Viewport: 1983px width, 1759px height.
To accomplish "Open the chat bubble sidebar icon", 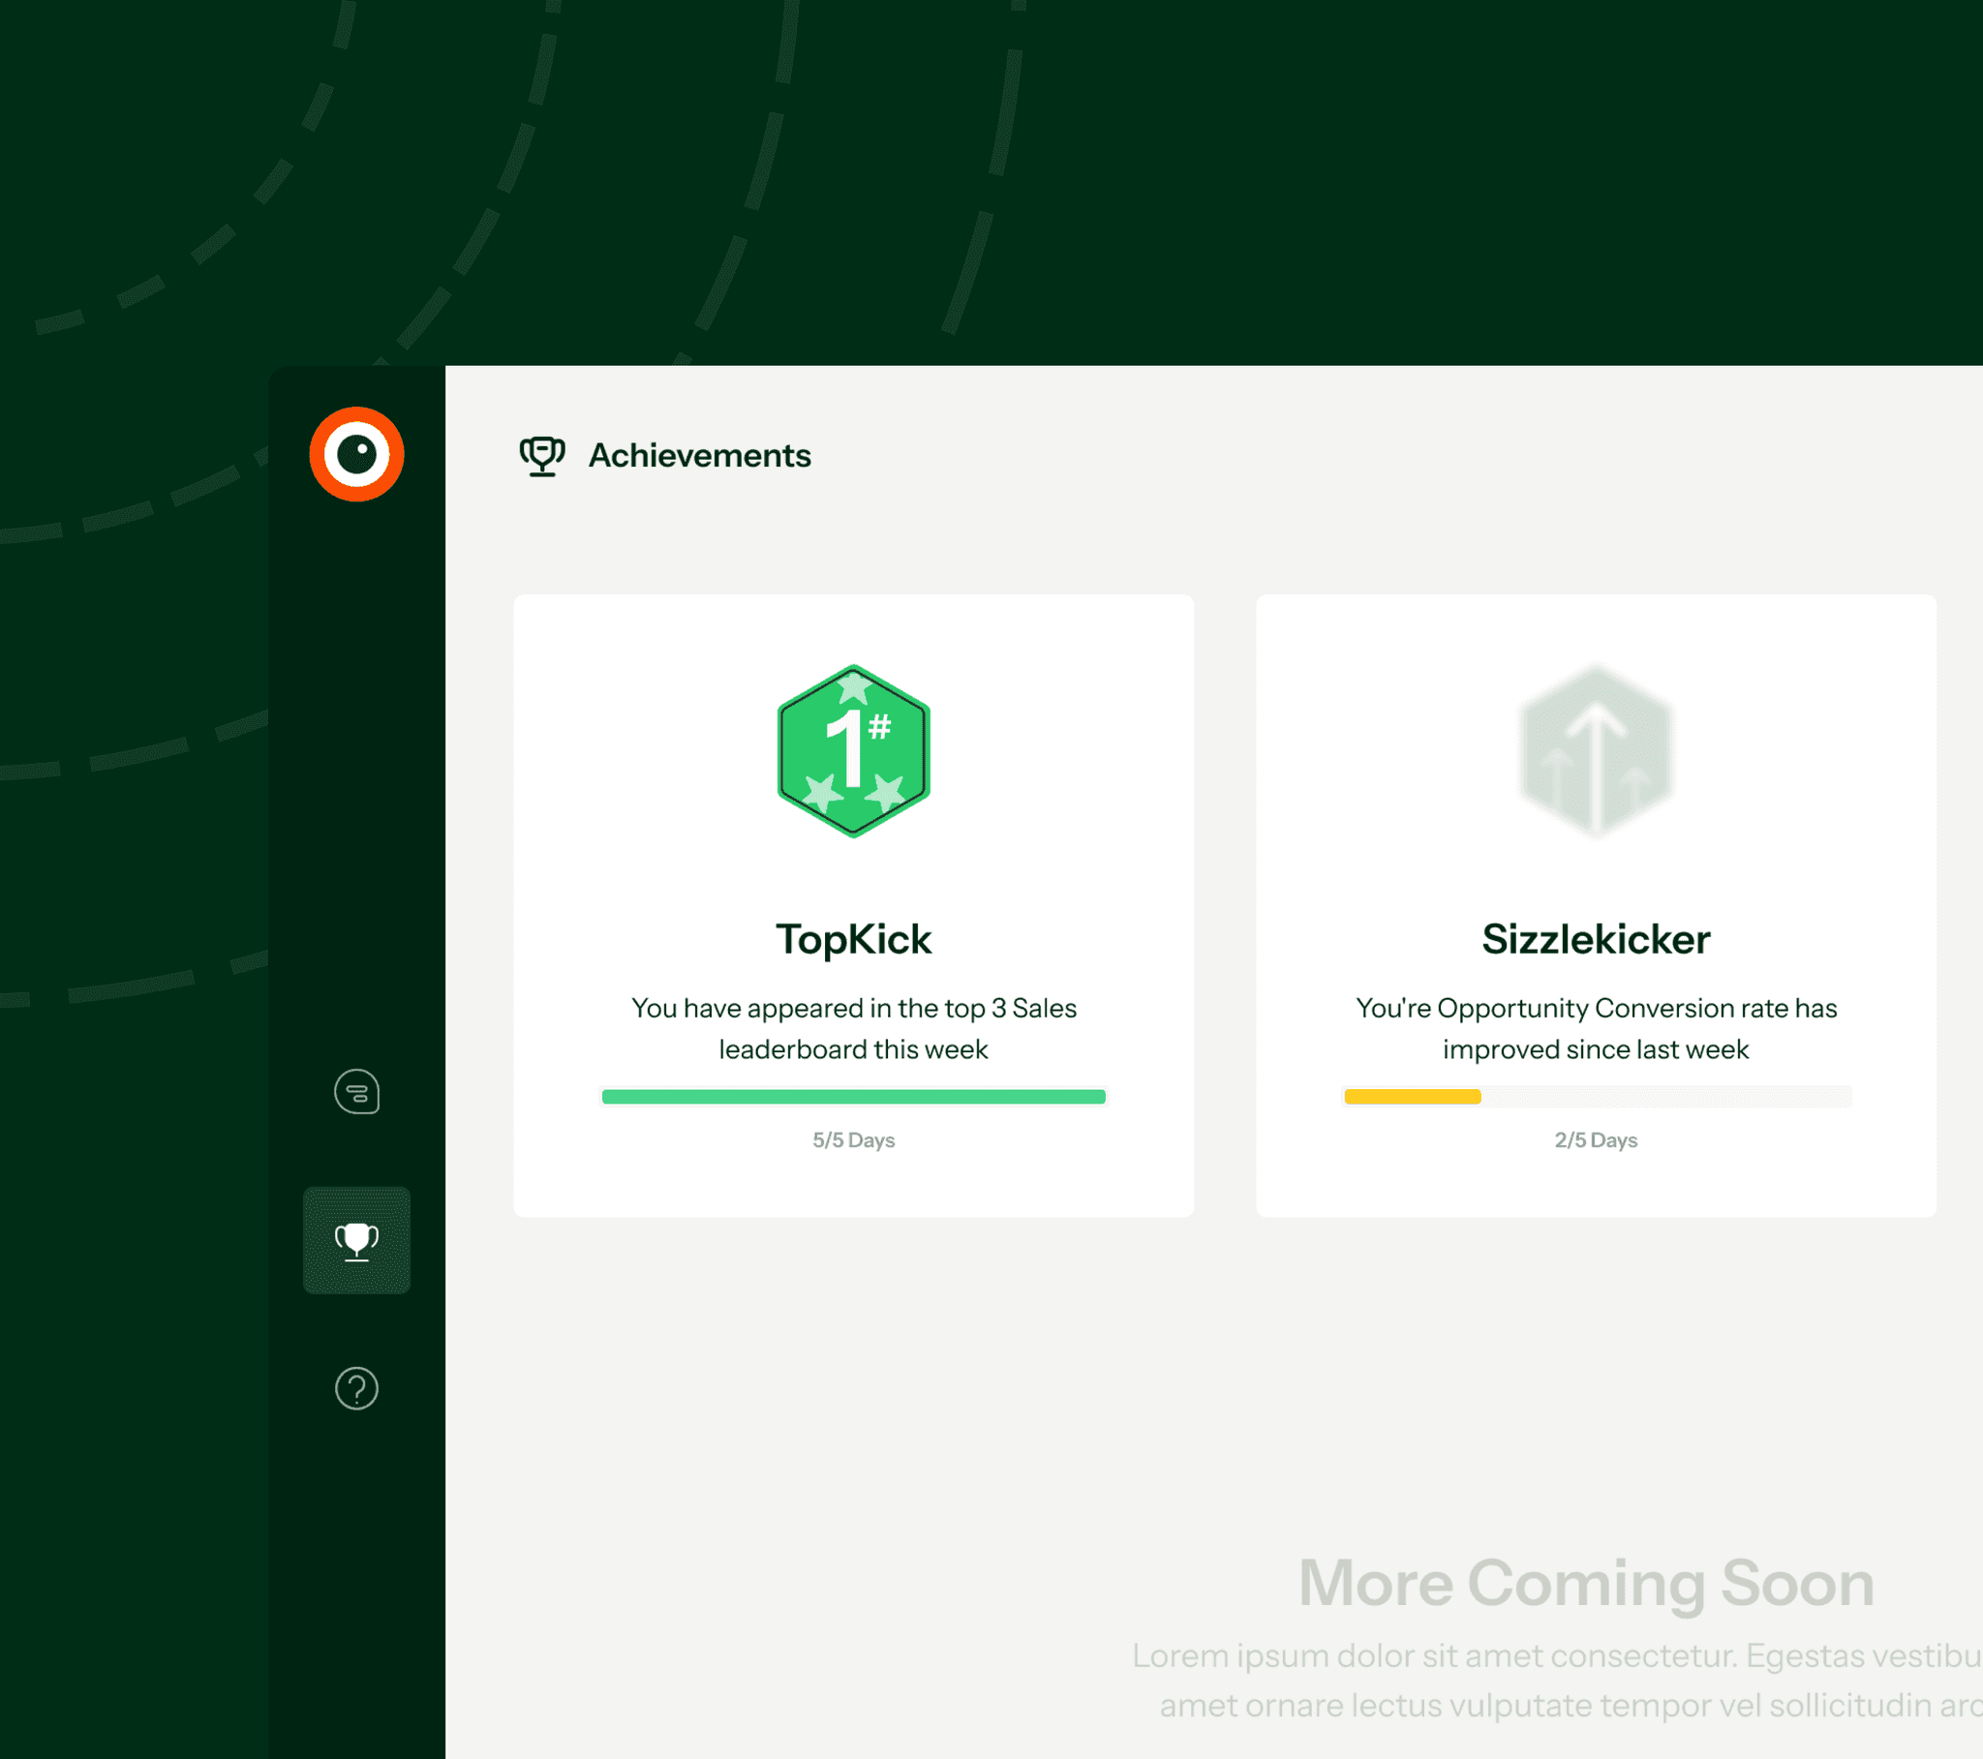I will click(356, 1091).
